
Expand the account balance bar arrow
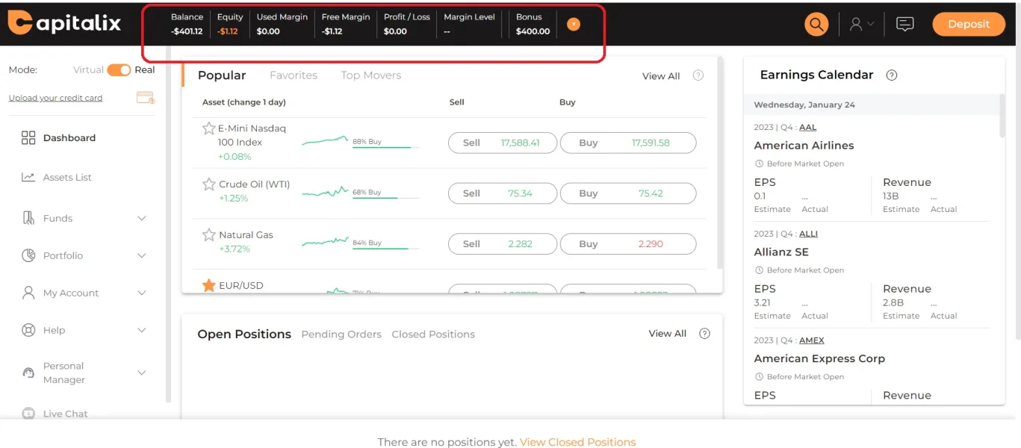(573, 24)
